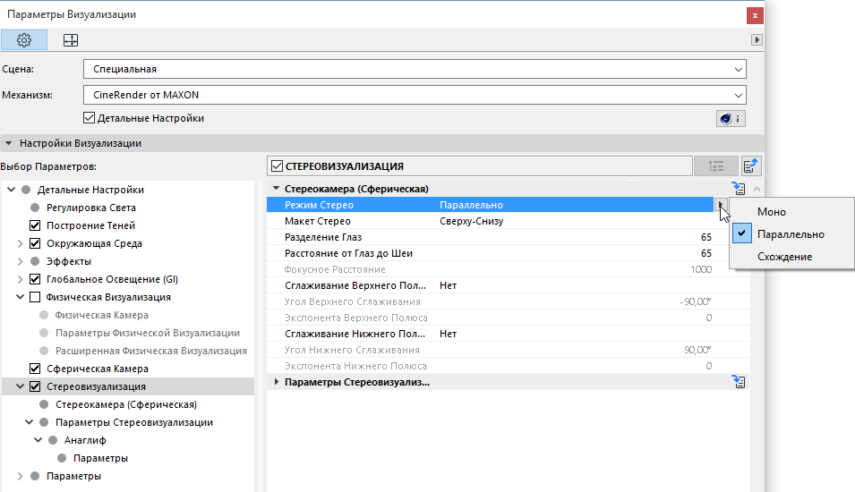Enable the Физическая Визуализация checkbox
Image resolution: width=855 pixels, height=492 pixels.
36,297
